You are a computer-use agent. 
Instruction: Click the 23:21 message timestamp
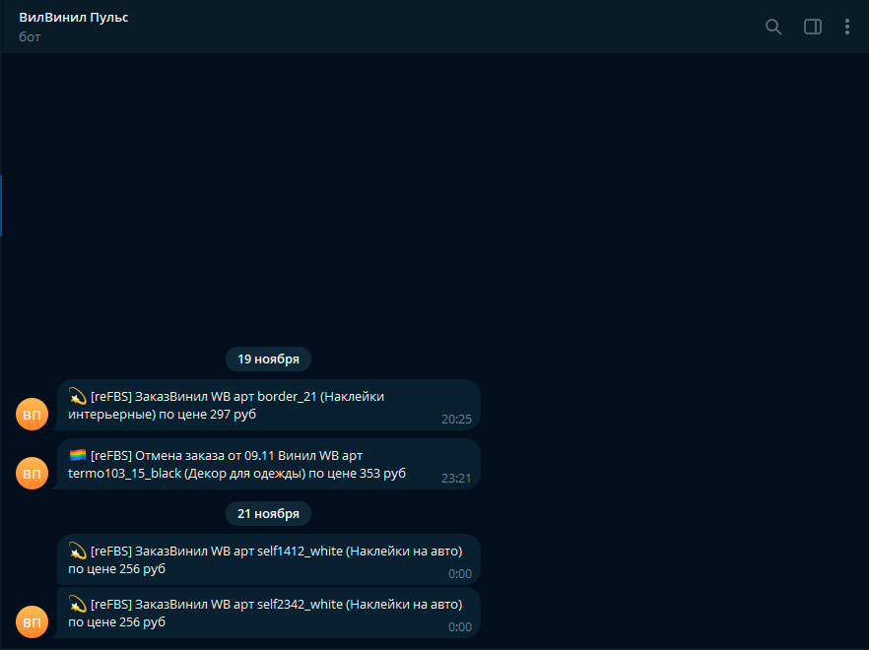point(456,478)
